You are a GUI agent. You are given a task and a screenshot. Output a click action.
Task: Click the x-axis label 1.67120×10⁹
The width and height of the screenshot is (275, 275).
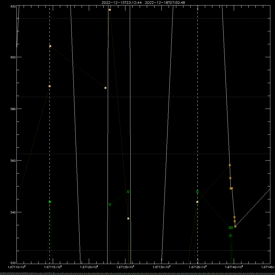[89, 267]
